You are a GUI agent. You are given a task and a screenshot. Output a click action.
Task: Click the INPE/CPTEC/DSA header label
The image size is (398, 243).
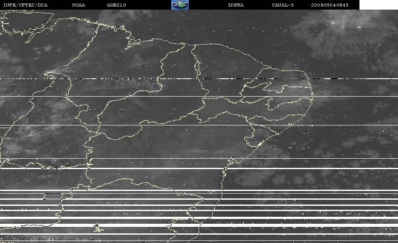click(x=25, y=5)
